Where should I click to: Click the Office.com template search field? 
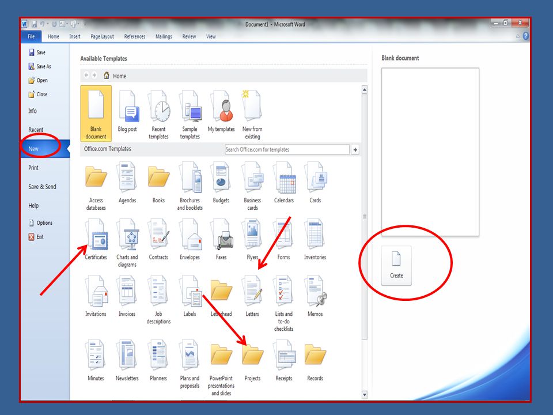(287, 150)
